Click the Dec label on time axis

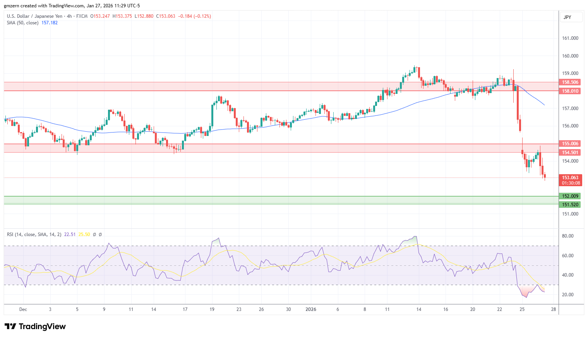coord(23,309)
